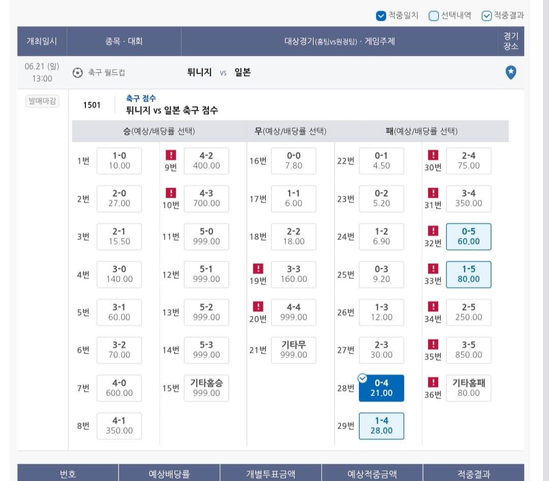This screenshot has height=481, width=549.
Task: Click the stadium location star pin icon
Action: click(x=511, y=72)
